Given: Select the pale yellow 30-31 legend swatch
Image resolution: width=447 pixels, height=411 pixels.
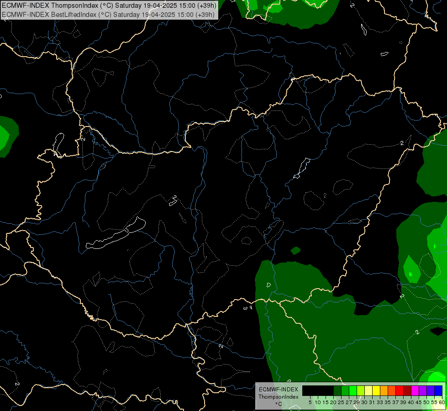Looking at the screenshot, I should click(x=368, y=391).
